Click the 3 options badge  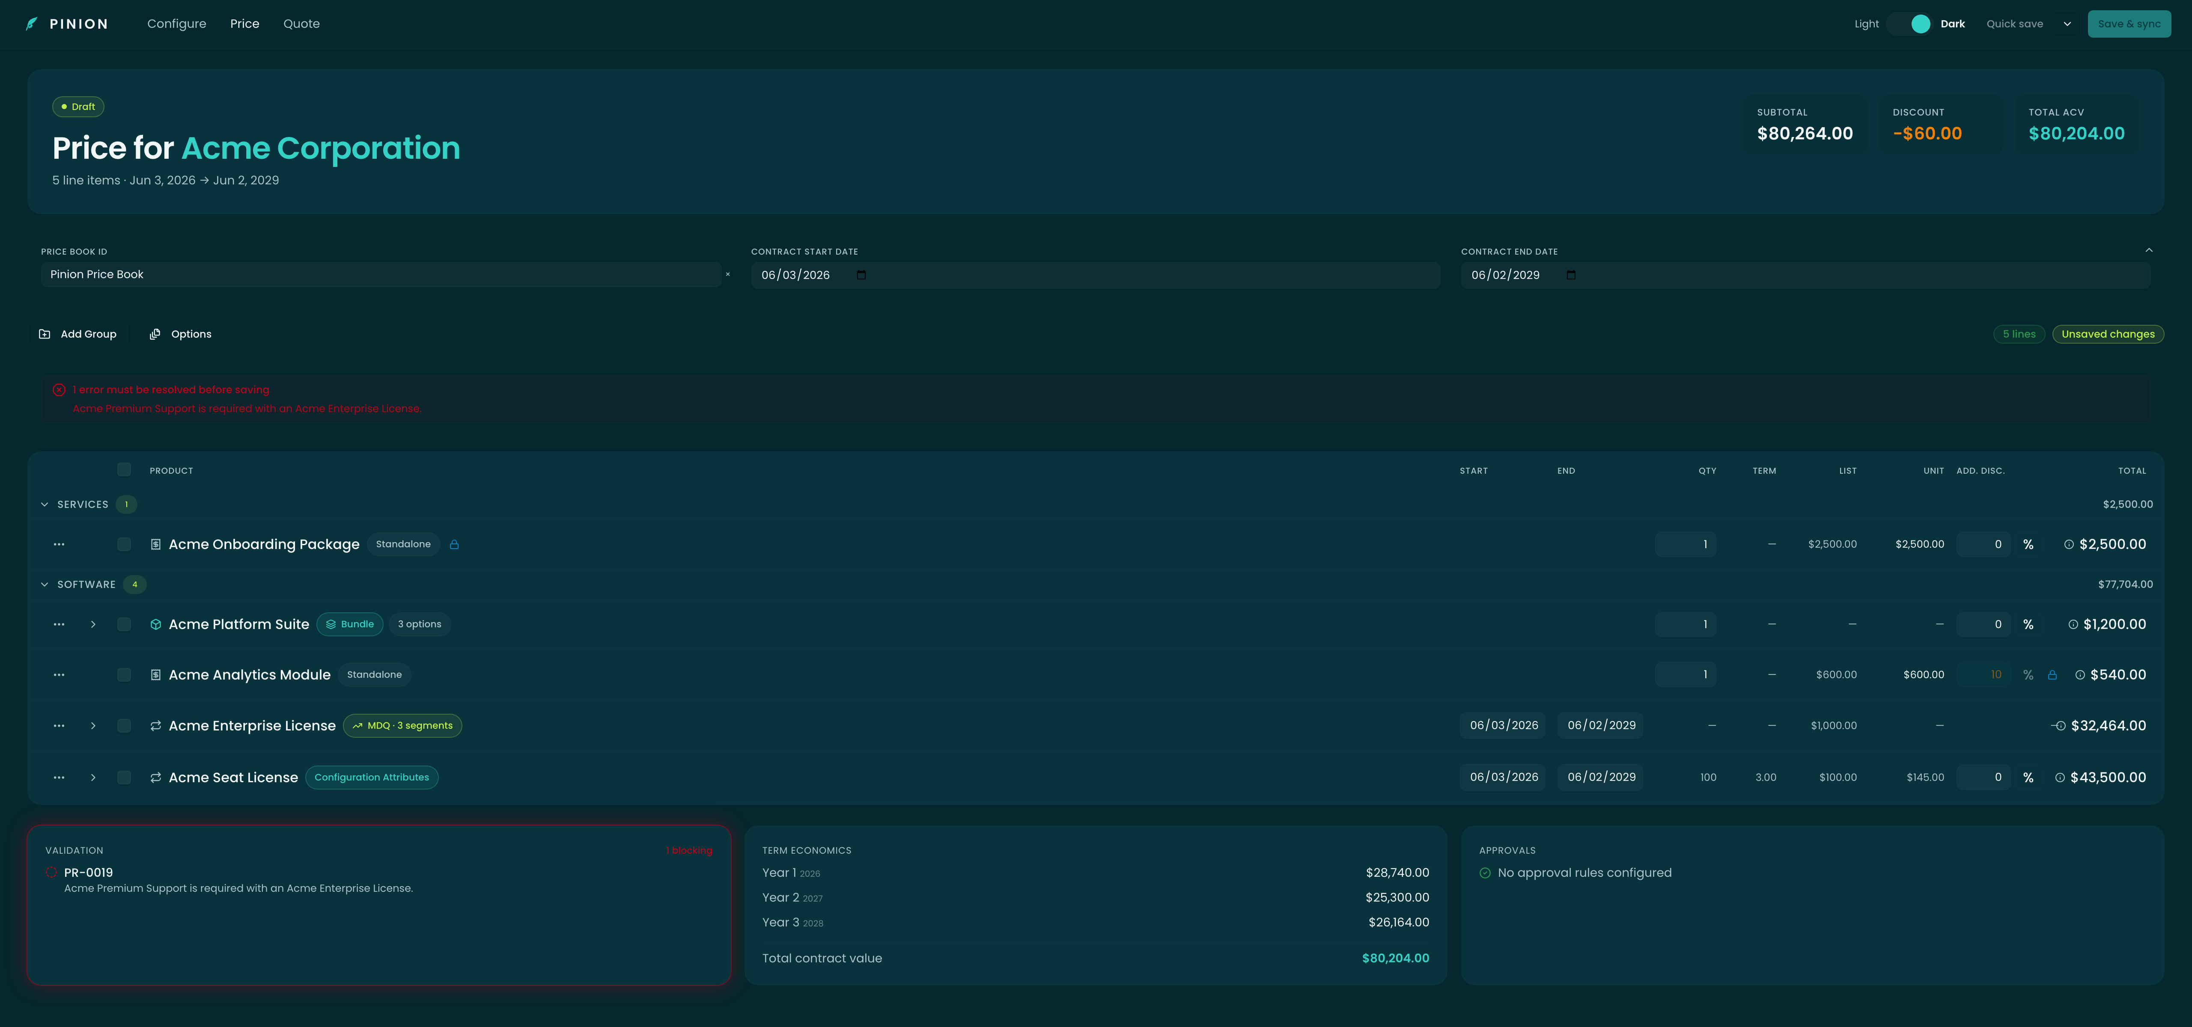coord(420,624)
